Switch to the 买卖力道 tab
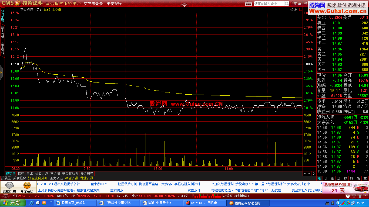 click(41, 174)
